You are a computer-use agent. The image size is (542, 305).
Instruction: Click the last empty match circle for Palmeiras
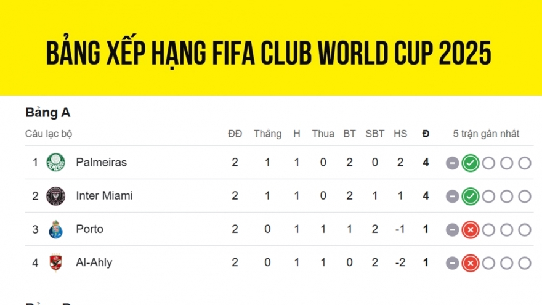coord(524,163)
